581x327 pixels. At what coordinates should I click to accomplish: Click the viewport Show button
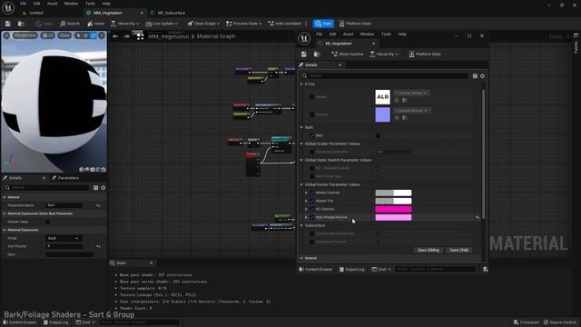click(64, 35)
